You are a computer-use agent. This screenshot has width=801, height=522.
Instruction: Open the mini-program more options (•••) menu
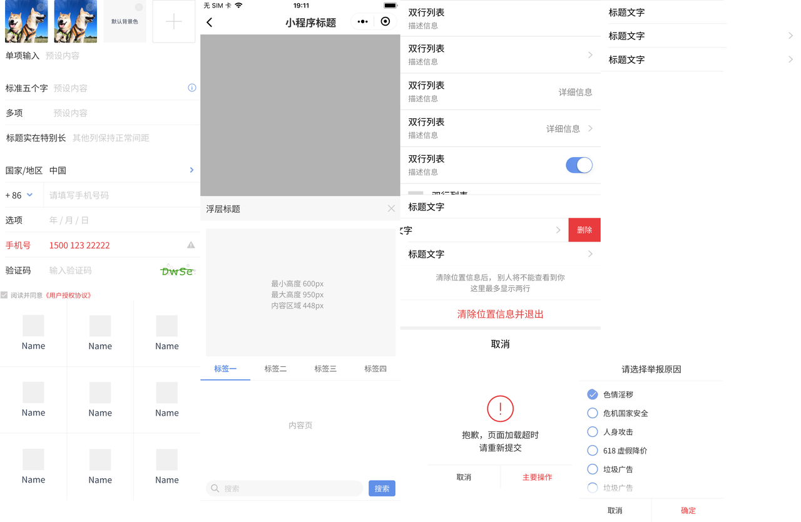362,21
